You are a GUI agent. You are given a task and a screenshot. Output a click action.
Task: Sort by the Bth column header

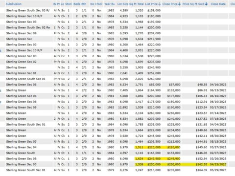point(84,4)
